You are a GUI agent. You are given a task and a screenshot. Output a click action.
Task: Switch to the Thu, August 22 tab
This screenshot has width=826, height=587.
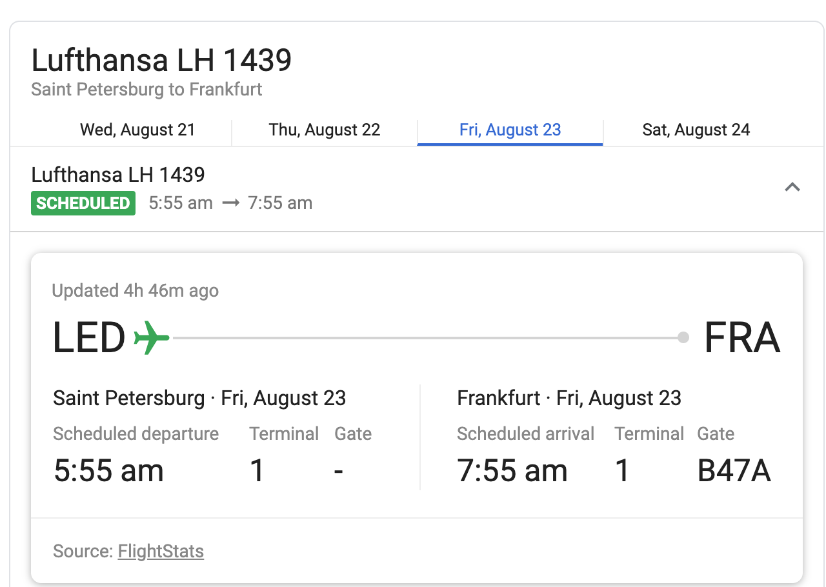[325, 130]
